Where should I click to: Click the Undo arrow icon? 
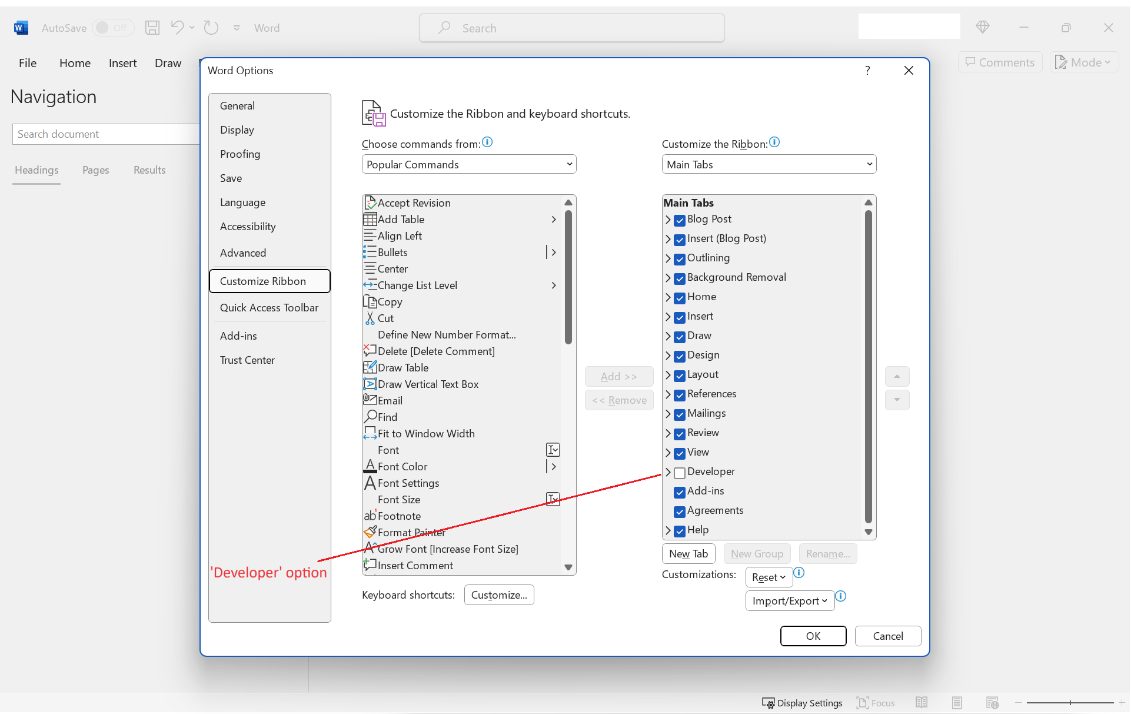[x=177, y=27]
